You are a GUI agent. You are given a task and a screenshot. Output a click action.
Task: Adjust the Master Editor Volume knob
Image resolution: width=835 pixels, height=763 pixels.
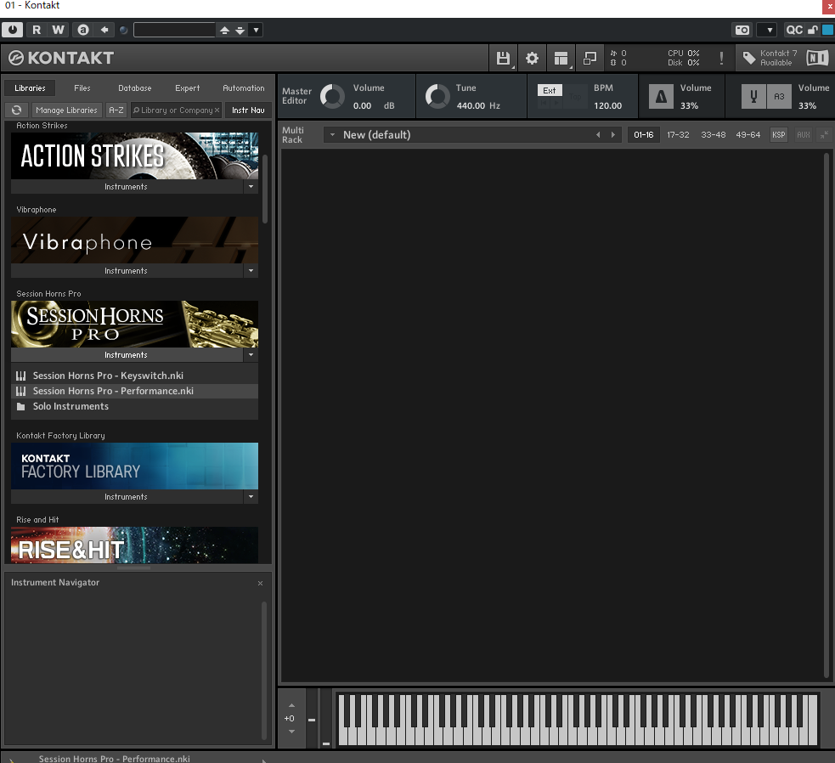tap(332, 96)
